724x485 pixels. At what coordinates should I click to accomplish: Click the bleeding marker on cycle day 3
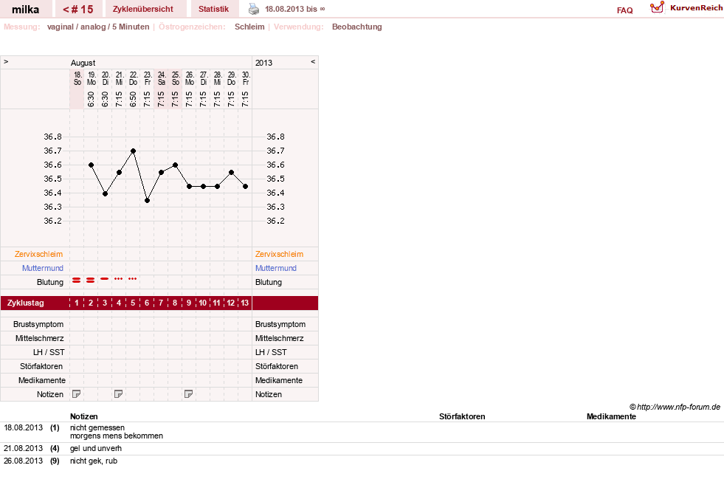click(x=105, y=278)
